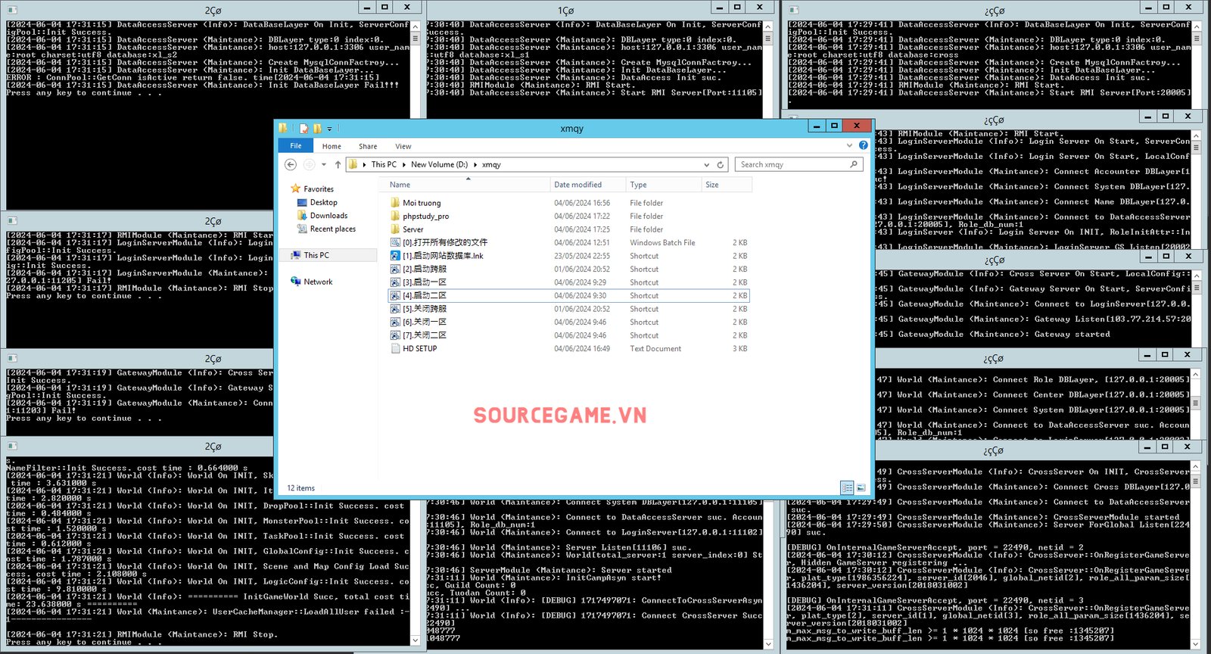Viewport: 1211px width, 654px height.
Task: Click the New Folder icon in title bar
Action: pos(317,129)
